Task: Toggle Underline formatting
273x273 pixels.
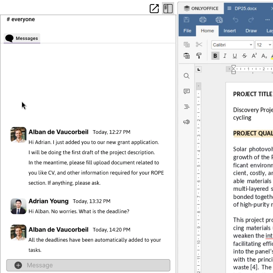Action: click(234, 56)
